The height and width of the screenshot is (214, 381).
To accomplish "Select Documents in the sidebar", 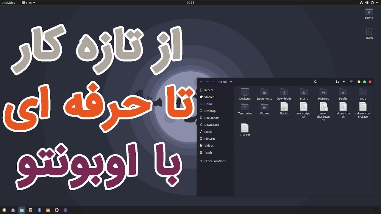I will tap(216, 118).
